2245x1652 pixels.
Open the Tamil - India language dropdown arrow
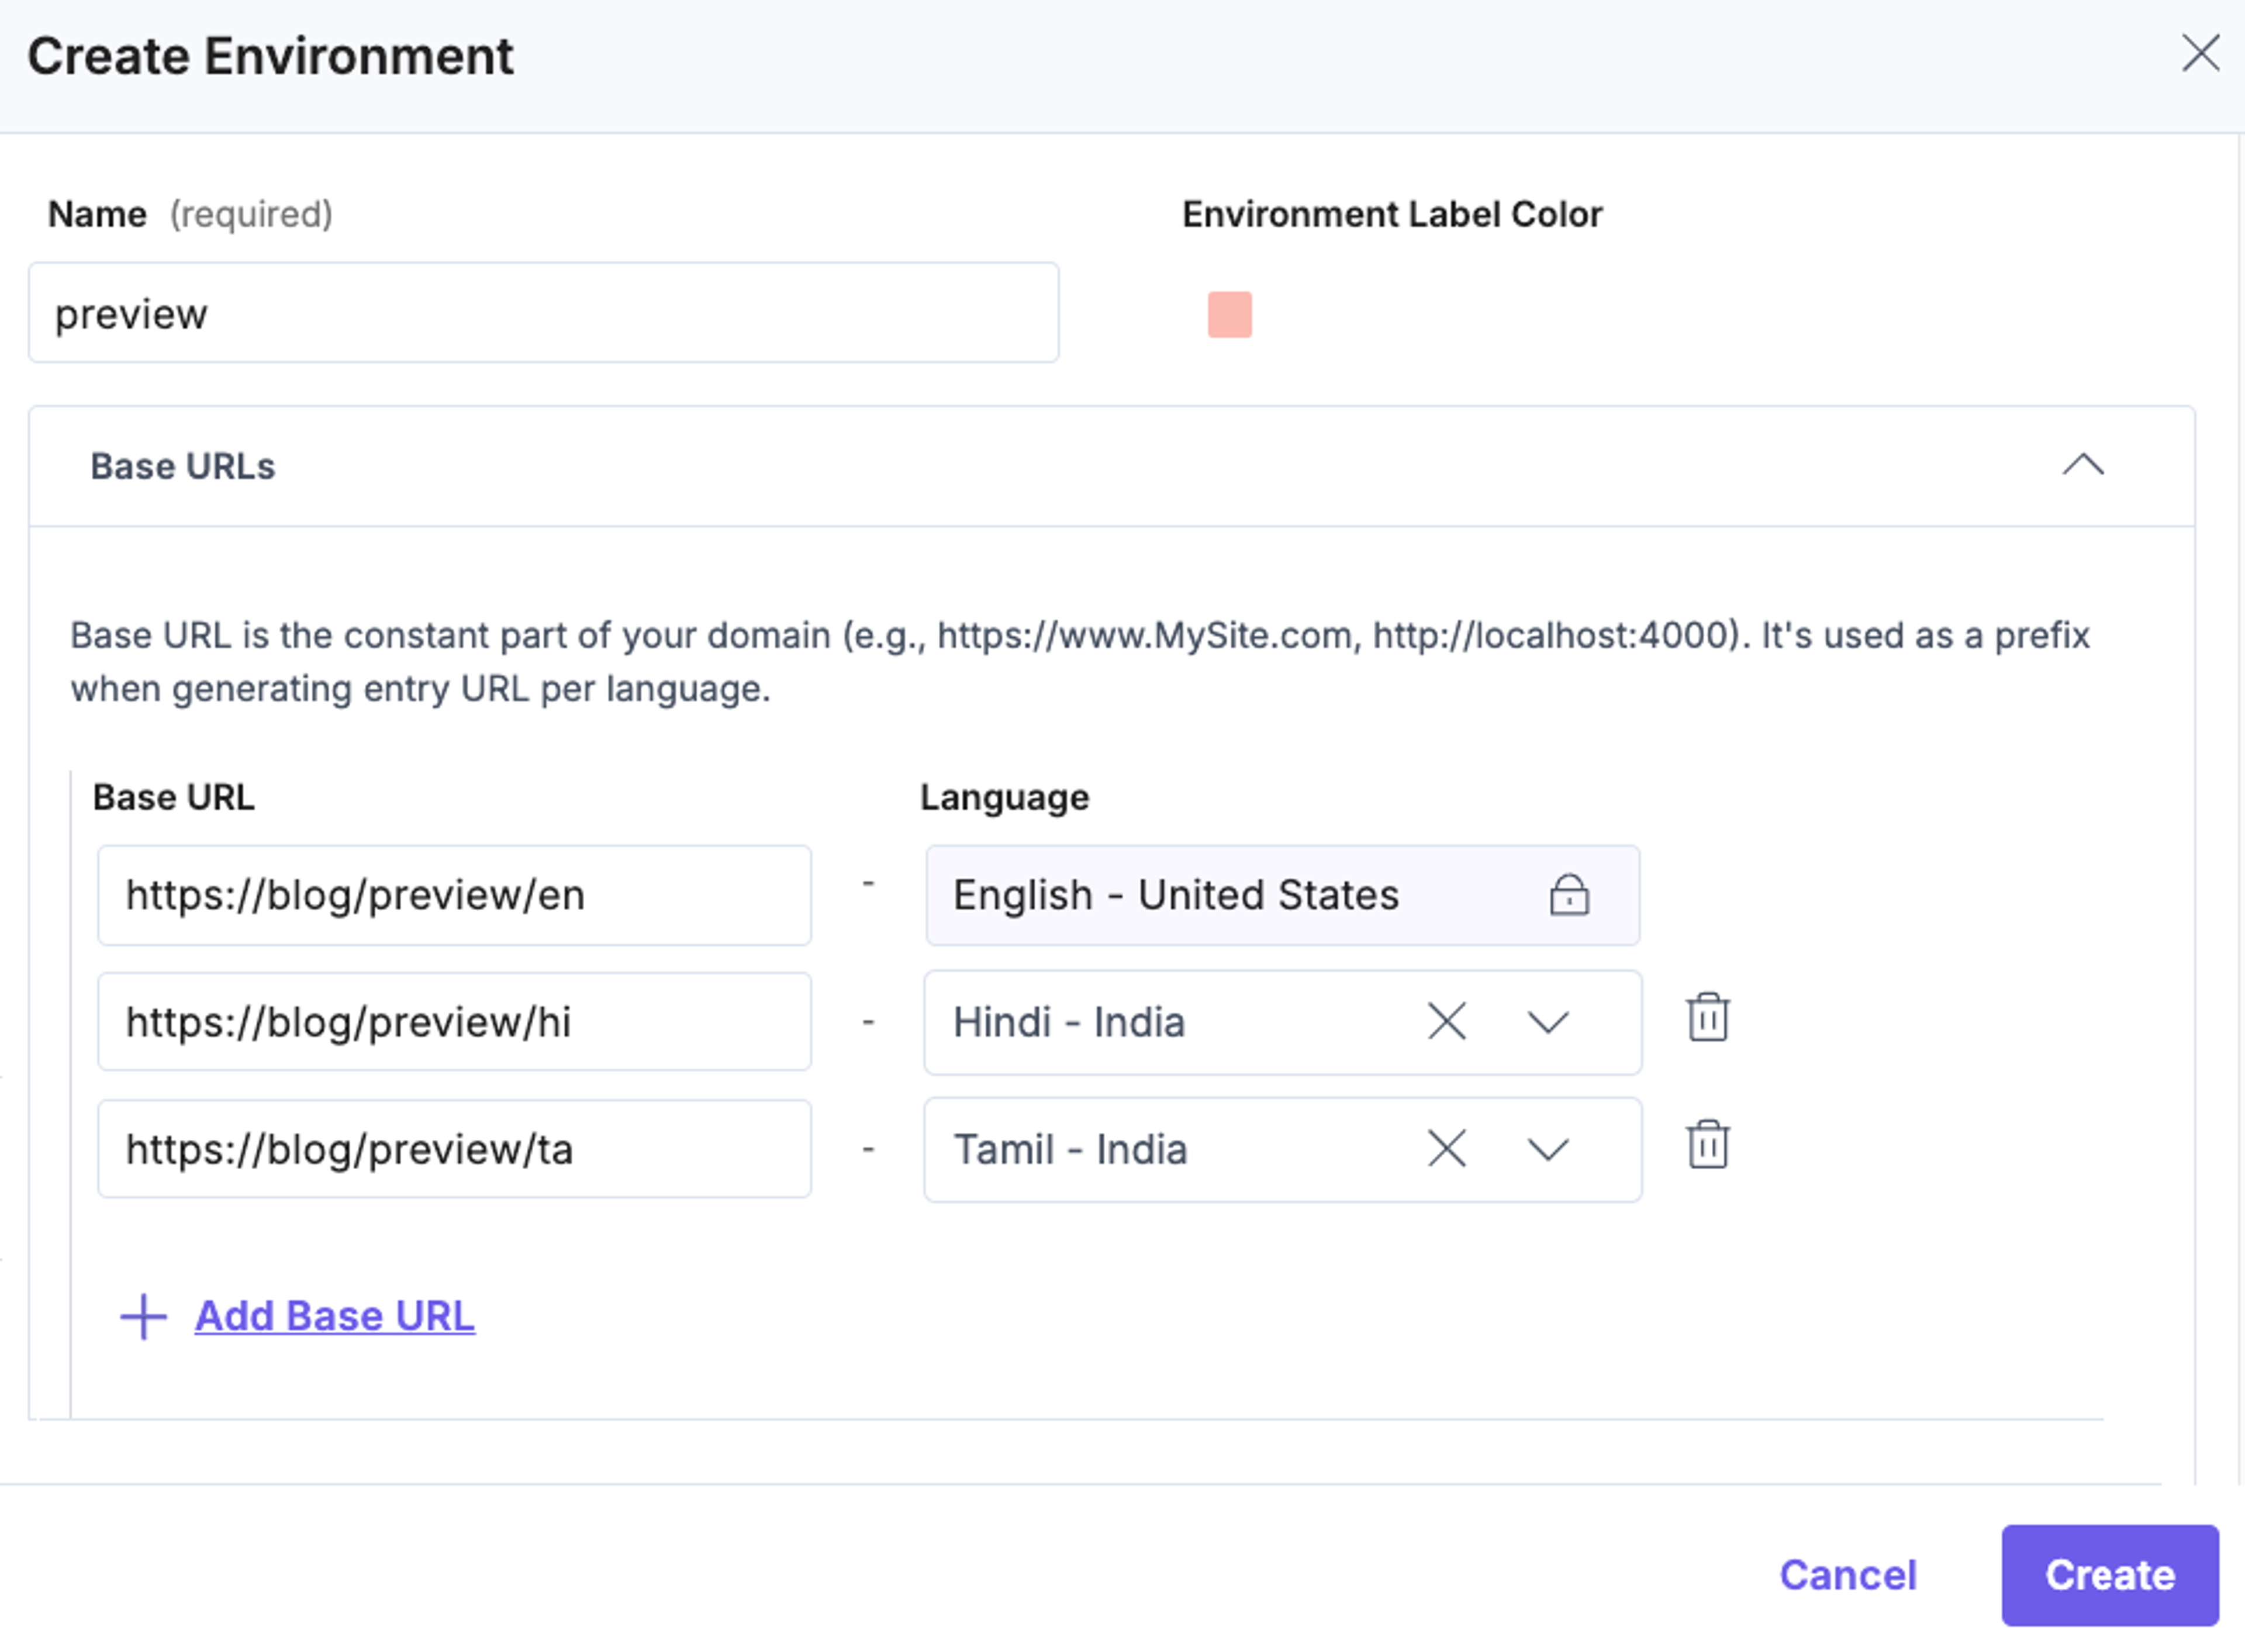click(x=1548, y=1149)
